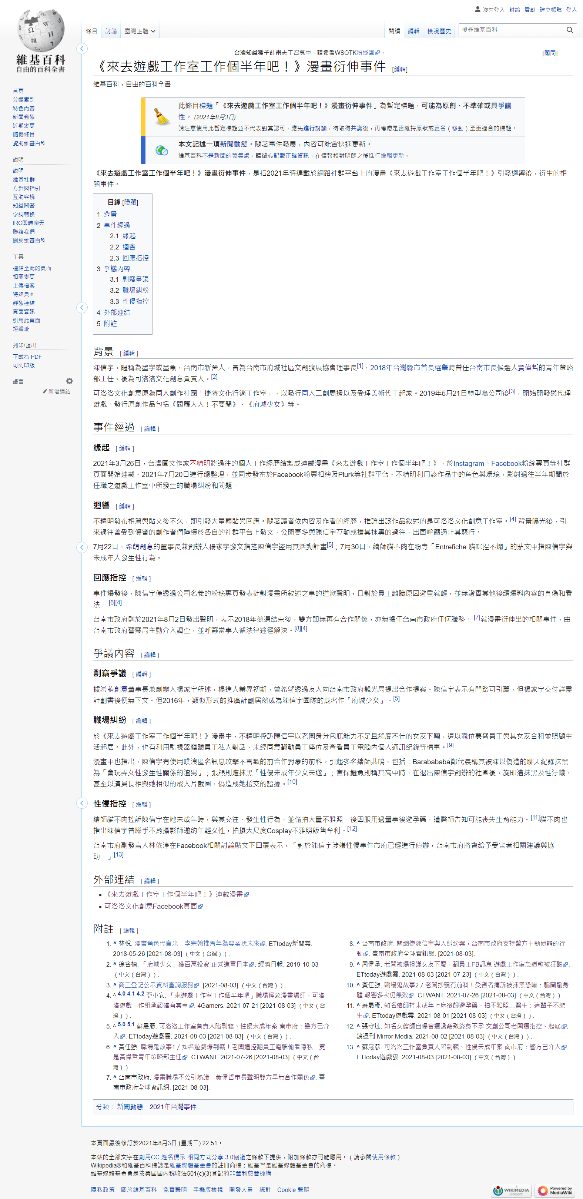Open the 黃偉哲 article link
583x1199 pixels.
[x=528, y=368]
